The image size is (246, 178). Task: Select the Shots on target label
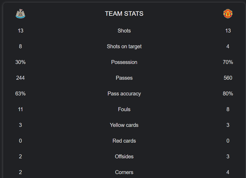124,46
